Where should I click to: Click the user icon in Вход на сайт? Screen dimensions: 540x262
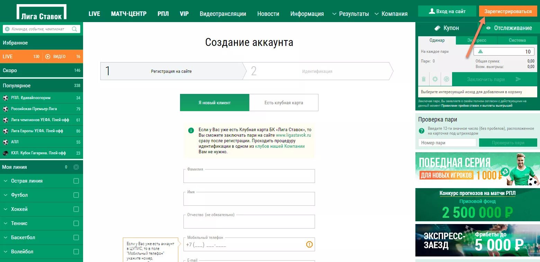pos(432,11)
